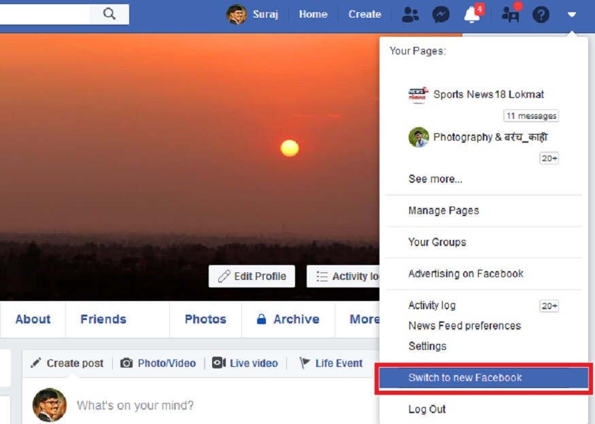Collapse the account dropdown arrow
The height and width of the screenshot is (424, 595).
point(572,14)
